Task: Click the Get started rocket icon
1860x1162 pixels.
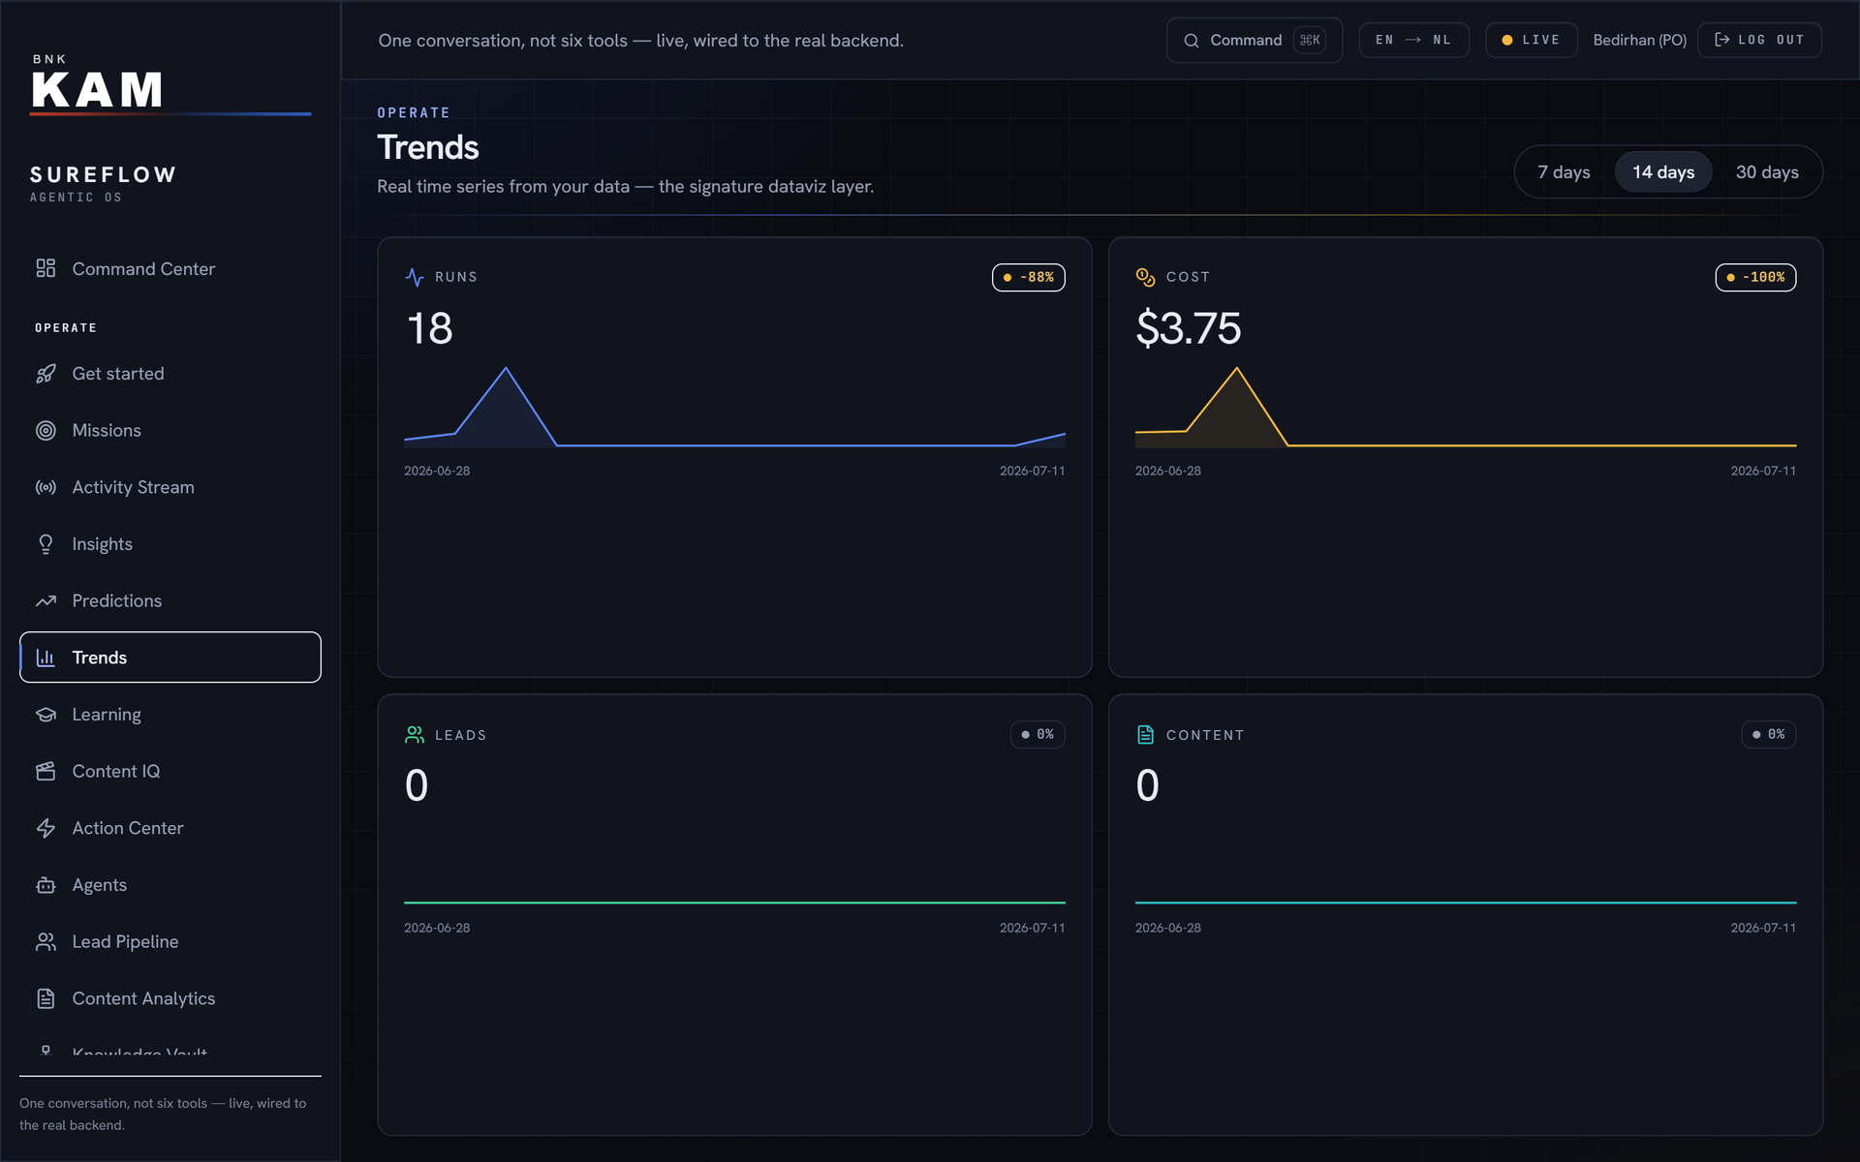Action: click(x=46, y=374)
